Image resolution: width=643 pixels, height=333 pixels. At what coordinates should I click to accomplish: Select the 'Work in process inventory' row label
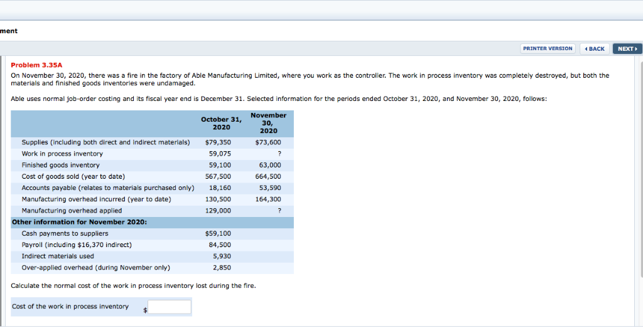(x=62, y=154)
